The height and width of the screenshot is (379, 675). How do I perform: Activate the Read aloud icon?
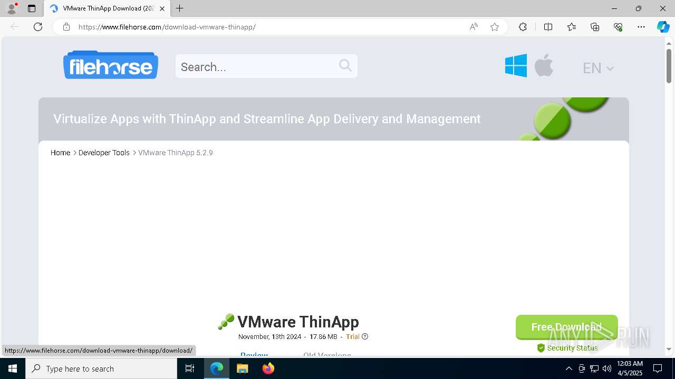[x=474, y=27]
